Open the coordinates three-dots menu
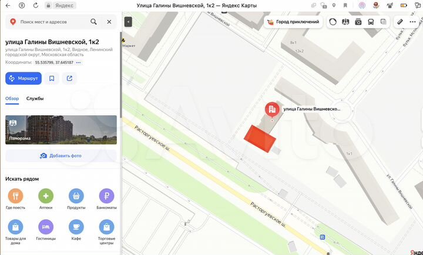This screenshot has height=255, width=423. (x=78, y=63)
